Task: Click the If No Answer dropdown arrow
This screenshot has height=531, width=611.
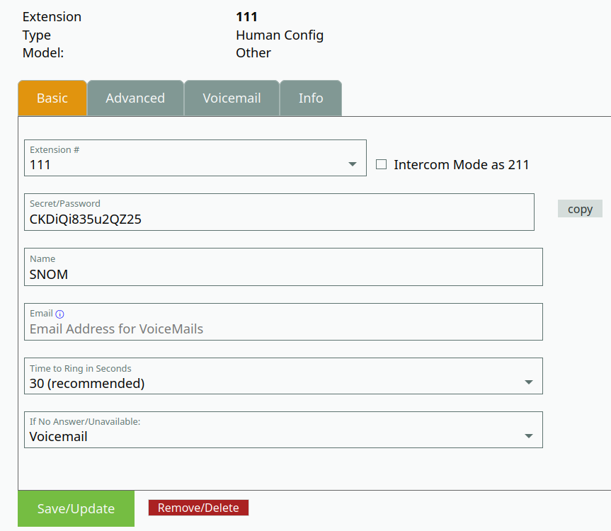Action: point(529,436)
